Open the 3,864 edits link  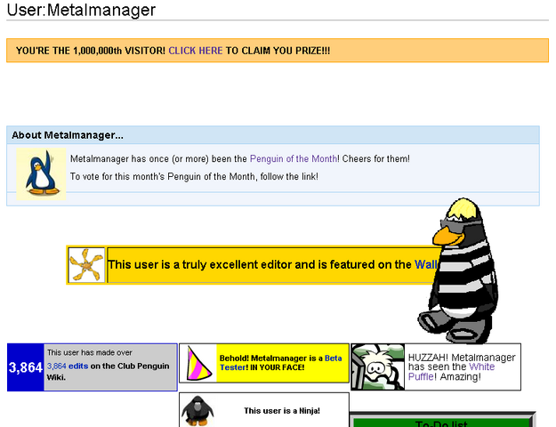pos(68,366)
